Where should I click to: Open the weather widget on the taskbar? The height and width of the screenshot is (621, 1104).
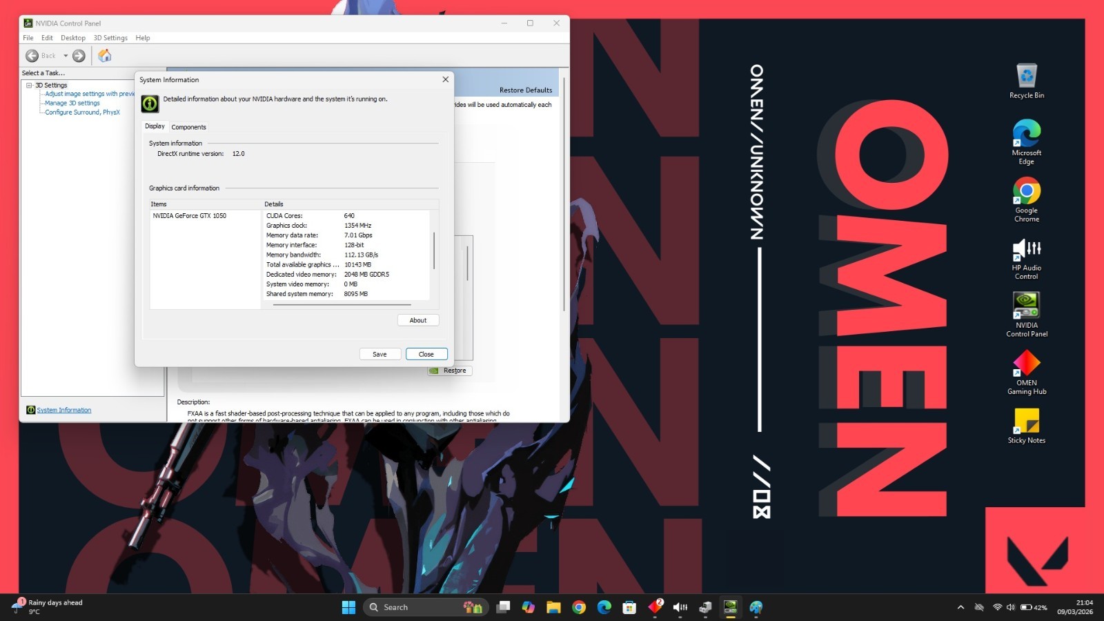(x=47, y=607)
